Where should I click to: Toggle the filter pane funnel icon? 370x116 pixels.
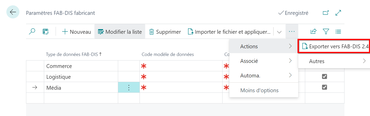point(326,32)
